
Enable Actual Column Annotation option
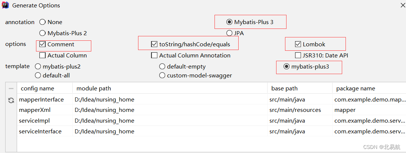(x=154, y=56)
